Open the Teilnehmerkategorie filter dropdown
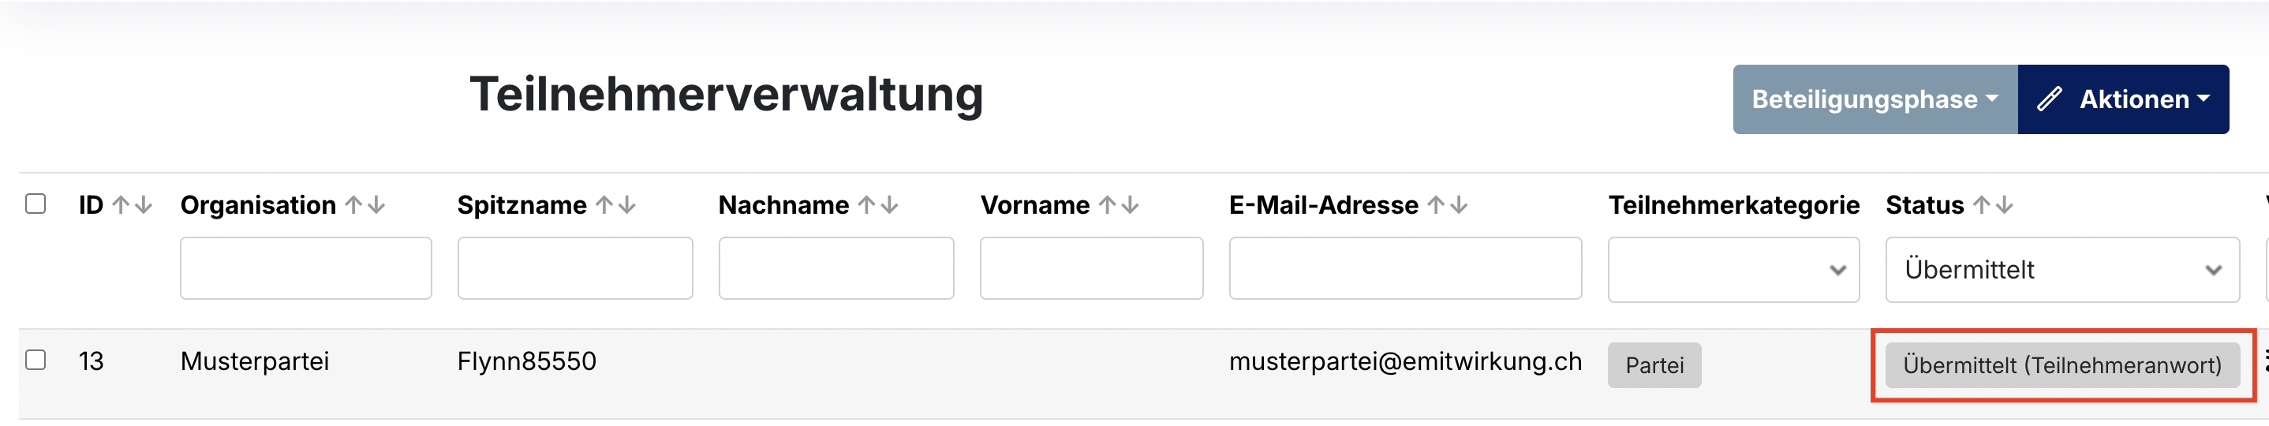 coord(1733,269)
